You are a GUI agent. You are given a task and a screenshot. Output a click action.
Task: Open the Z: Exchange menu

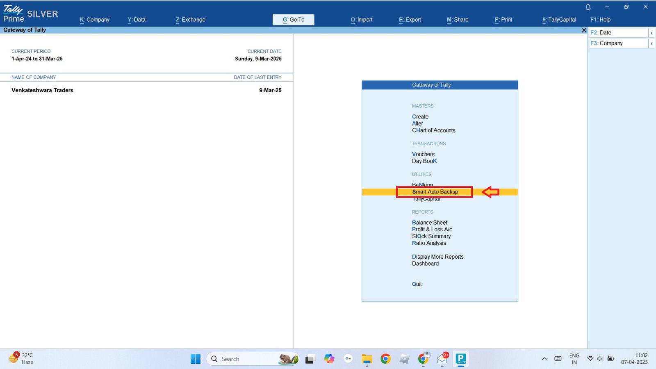(191, 20)
